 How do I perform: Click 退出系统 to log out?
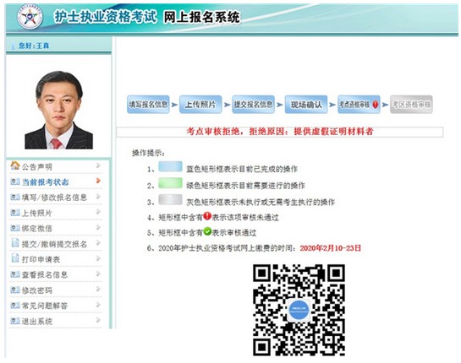click(36, 322)
